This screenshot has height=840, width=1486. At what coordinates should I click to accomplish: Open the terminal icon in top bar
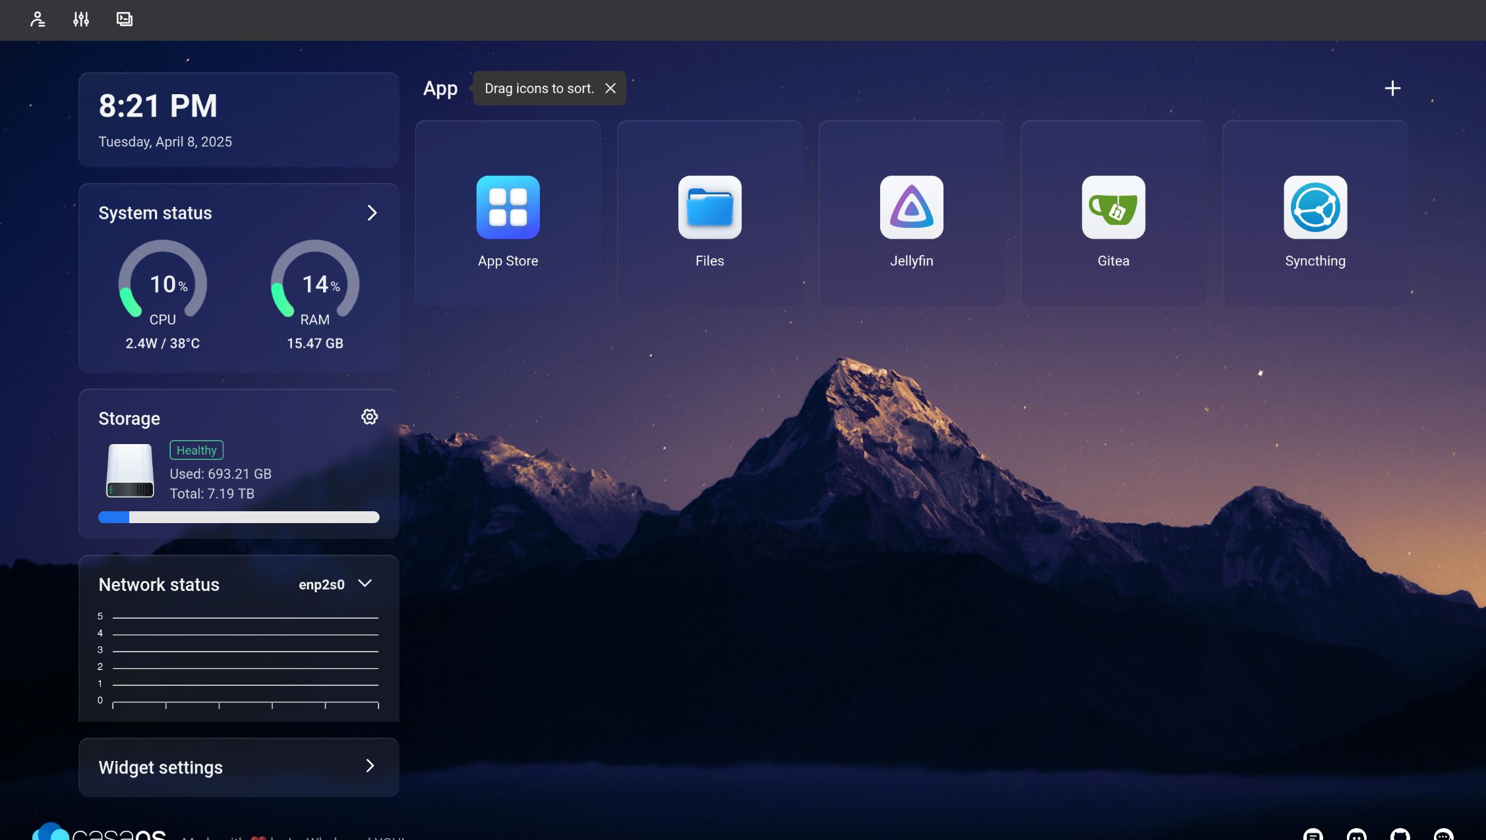click(125, 19)
